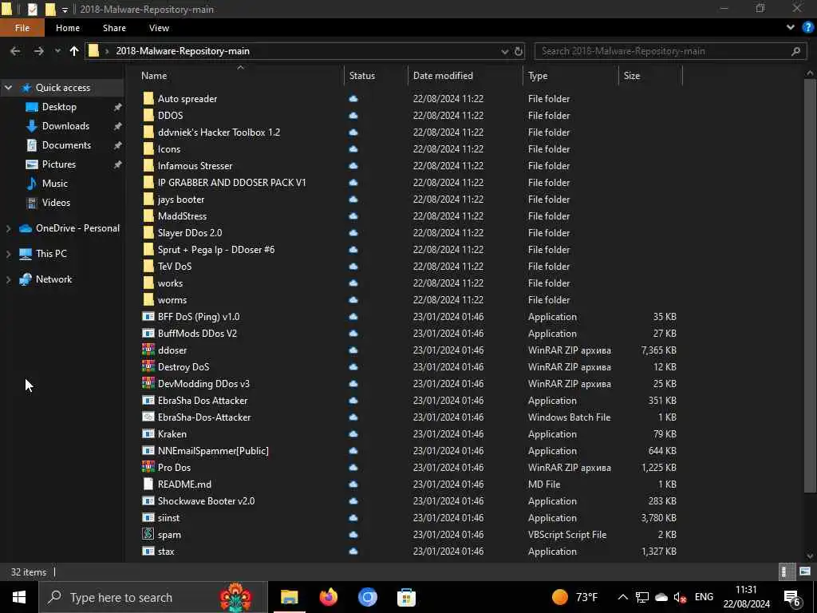Select the Desktop icon in Quick access
This screenshot has height=613, width=817.
[x=32, y=107]
